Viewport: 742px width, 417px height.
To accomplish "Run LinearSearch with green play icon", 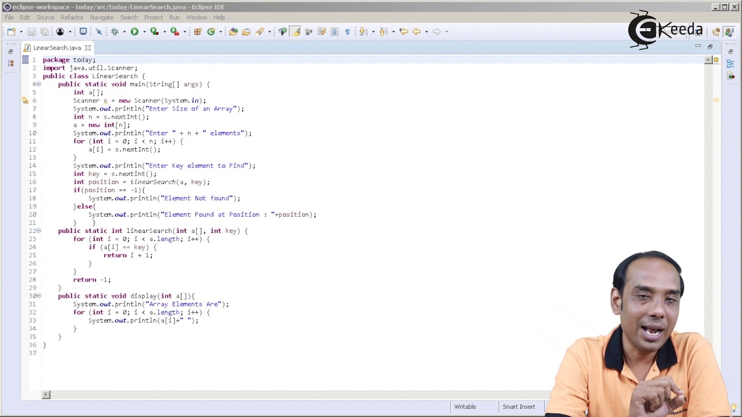I will click(x=134, y=32).
